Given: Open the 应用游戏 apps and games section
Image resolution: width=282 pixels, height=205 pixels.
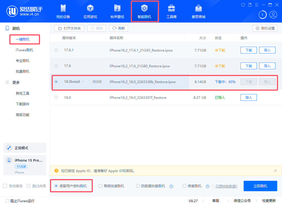Looking at the screenshot, I should coord(90,11).
